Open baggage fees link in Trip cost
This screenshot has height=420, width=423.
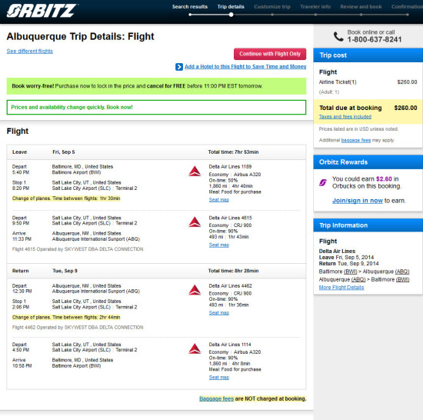point(356,140)
